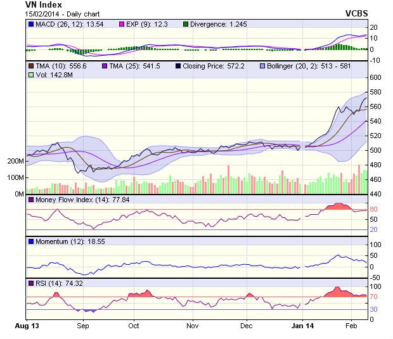Click the light green Vol legend swatch

tap(31, 75)
